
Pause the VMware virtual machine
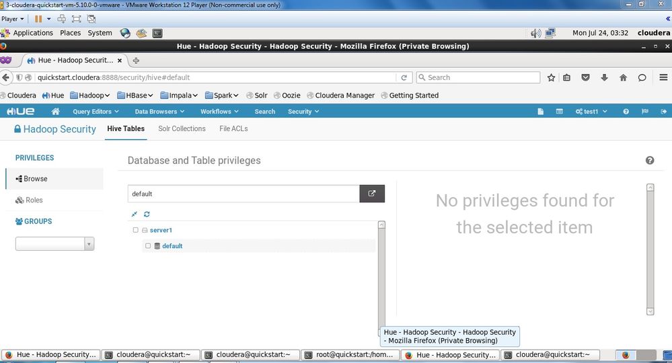(x=38, y=19)
